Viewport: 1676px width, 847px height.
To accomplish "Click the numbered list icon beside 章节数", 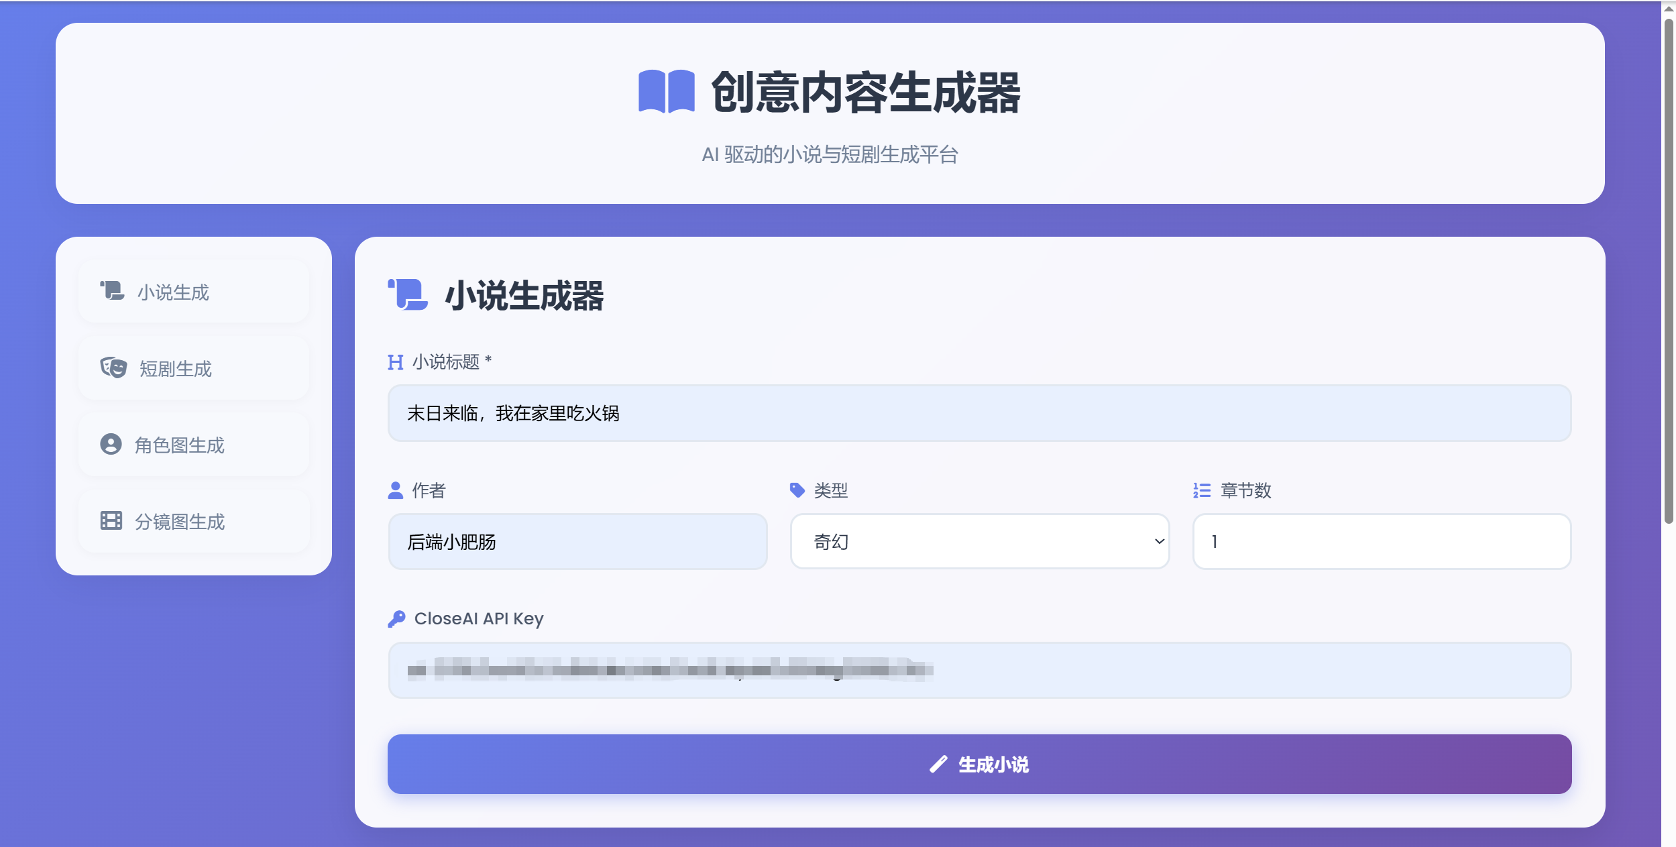I will [x=1201, y=490].
